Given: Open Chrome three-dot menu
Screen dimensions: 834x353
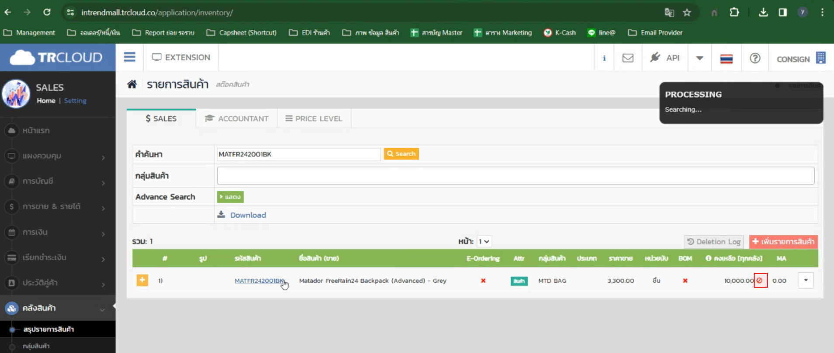Looking at the screenshot, I should pyautogui.click(x=822, y=12).
